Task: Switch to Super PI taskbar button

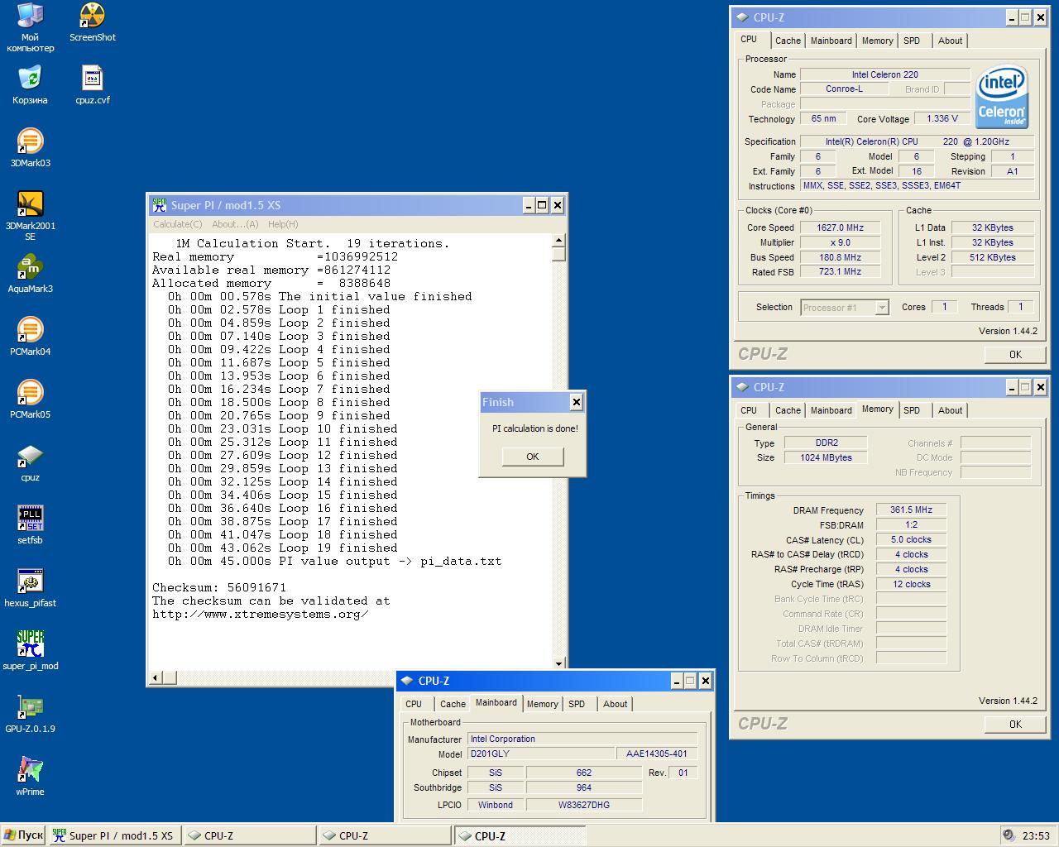Action: click(x=114, y=835)
